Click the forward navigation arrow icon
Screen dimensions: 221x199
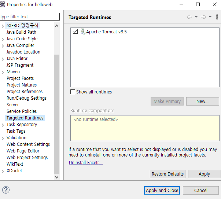click(x=203, y=17)
